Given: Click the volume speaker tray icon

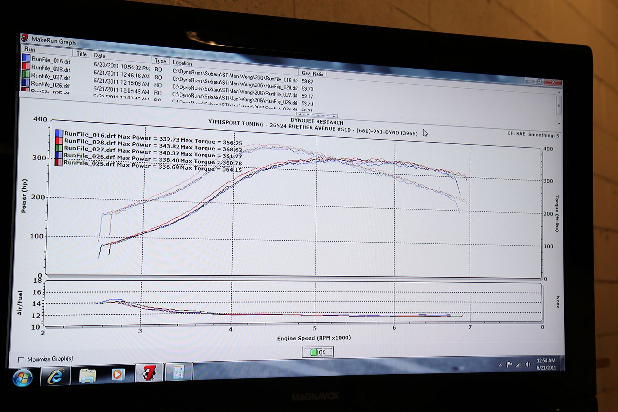Looking at the screenshot, I should pyautogui.click(x=528, y=364).
